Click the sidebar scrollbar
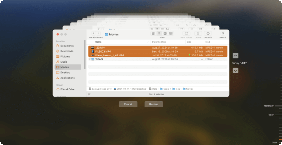This screenshot has height=145, width=282. click(x=85, y=55)
